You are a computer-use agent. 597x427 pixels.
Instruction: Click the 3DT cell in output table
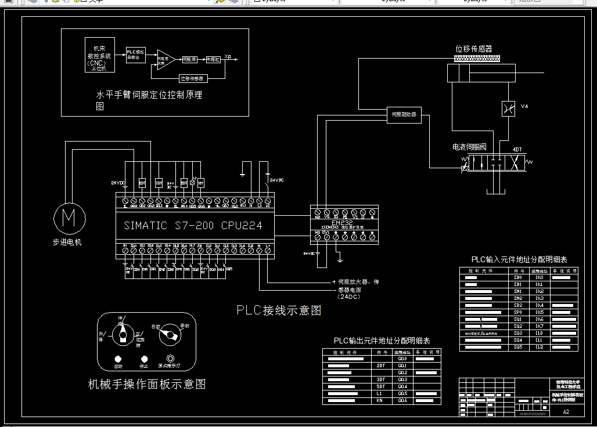381,379
